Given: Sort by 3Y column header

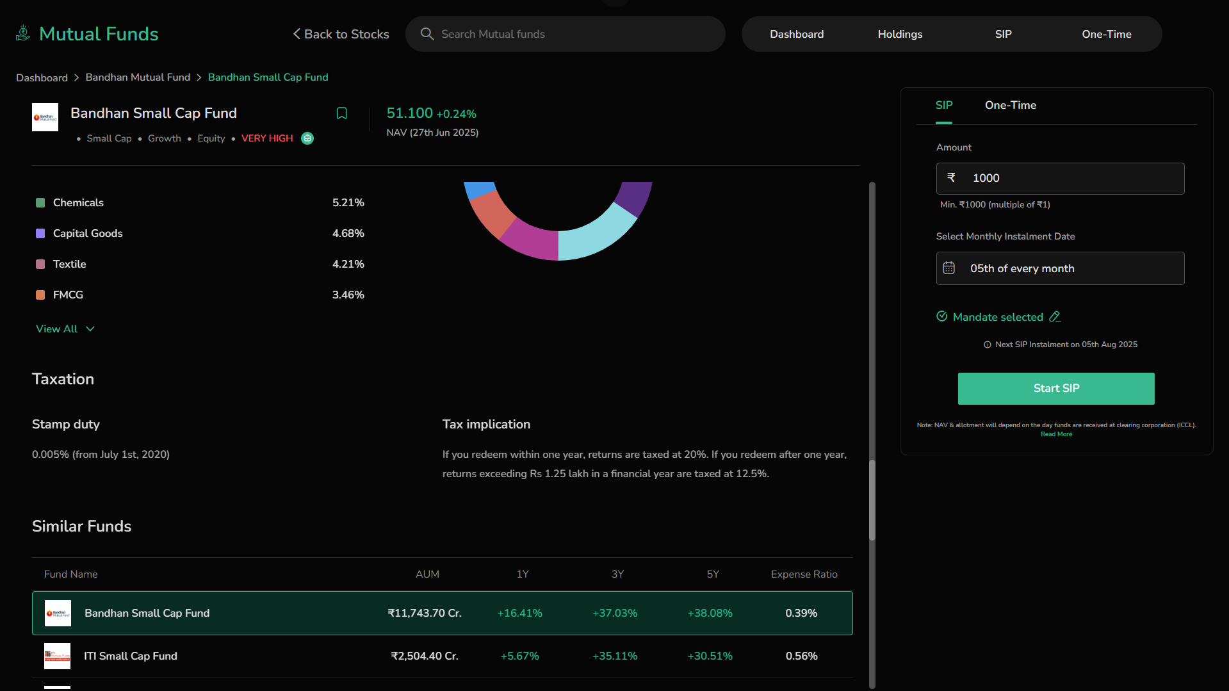Looking at the screenshot, I should (x=617, y=574).
